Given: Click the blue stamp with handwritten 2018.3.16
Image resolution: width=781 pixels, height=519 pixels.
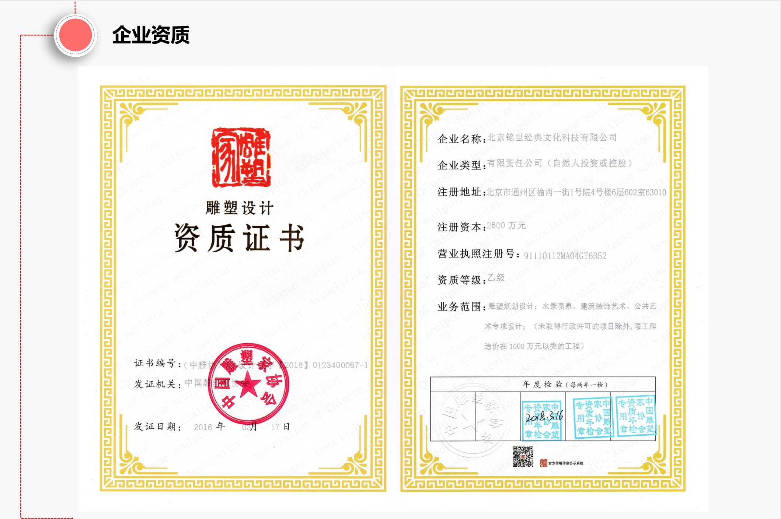Looking at the screenshot, I should click(x=542, y=420).
